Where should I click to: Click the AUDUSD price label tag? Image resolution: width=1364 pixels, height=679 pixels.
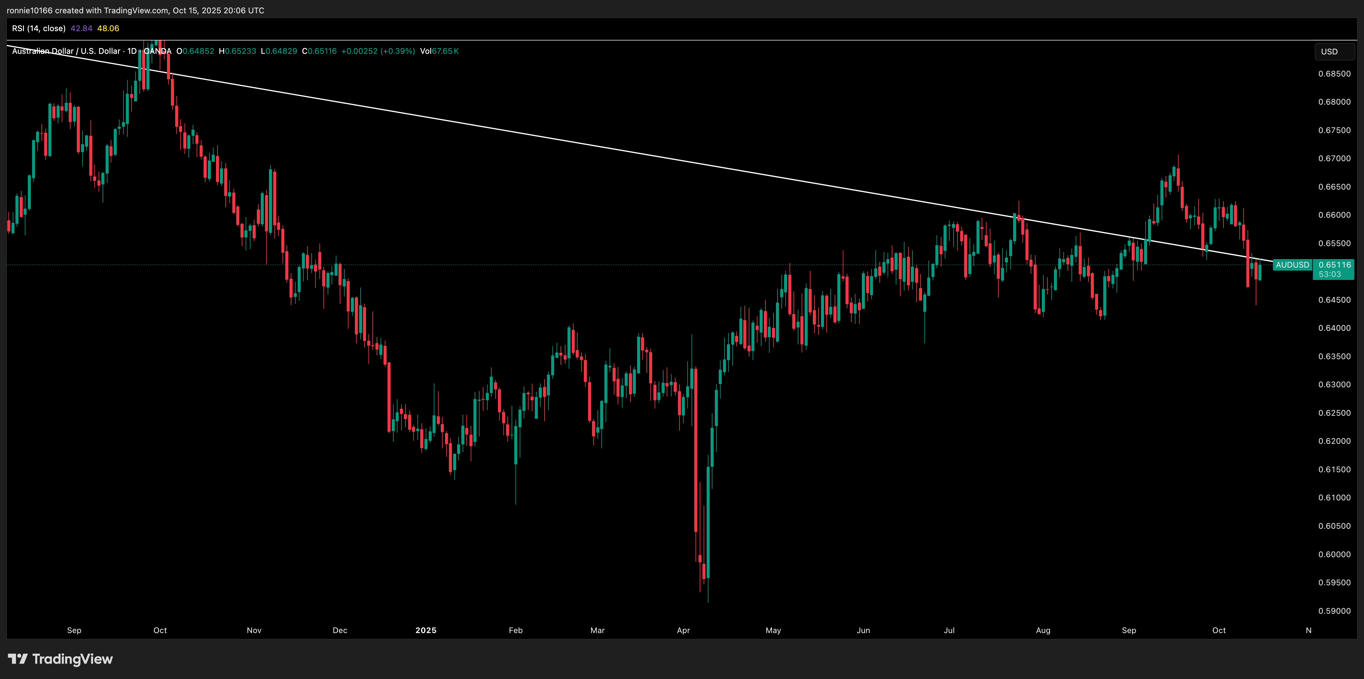[1292, 265]
